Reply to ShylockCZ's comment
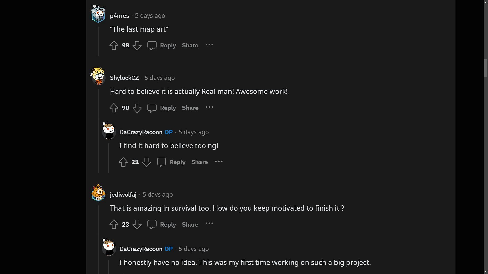 point(162,108)
